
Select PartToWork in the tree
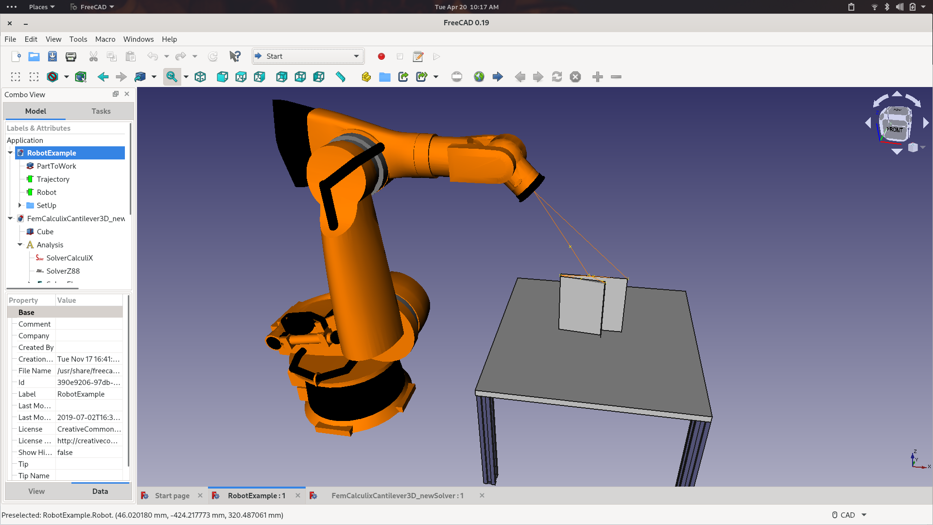pyautogui.click(x=56, y=166)
